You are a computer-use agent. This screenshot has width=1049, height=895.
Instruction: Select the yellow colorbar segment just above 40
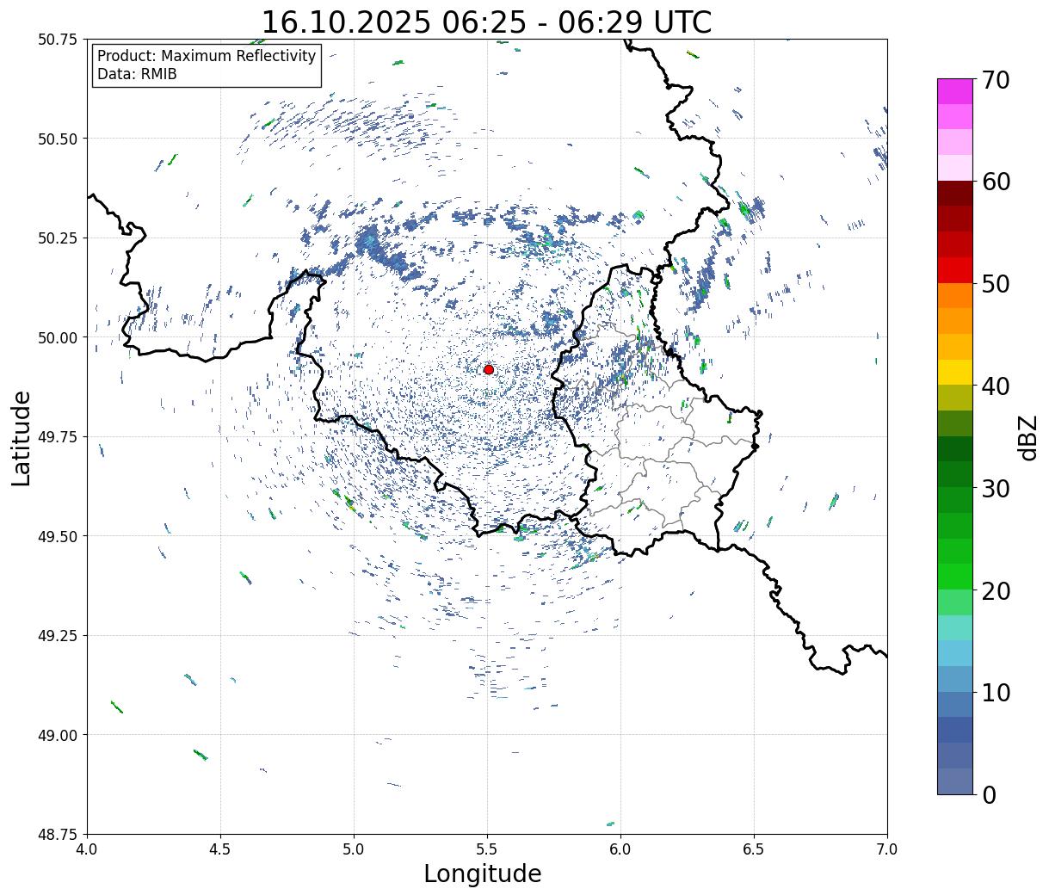954,372
